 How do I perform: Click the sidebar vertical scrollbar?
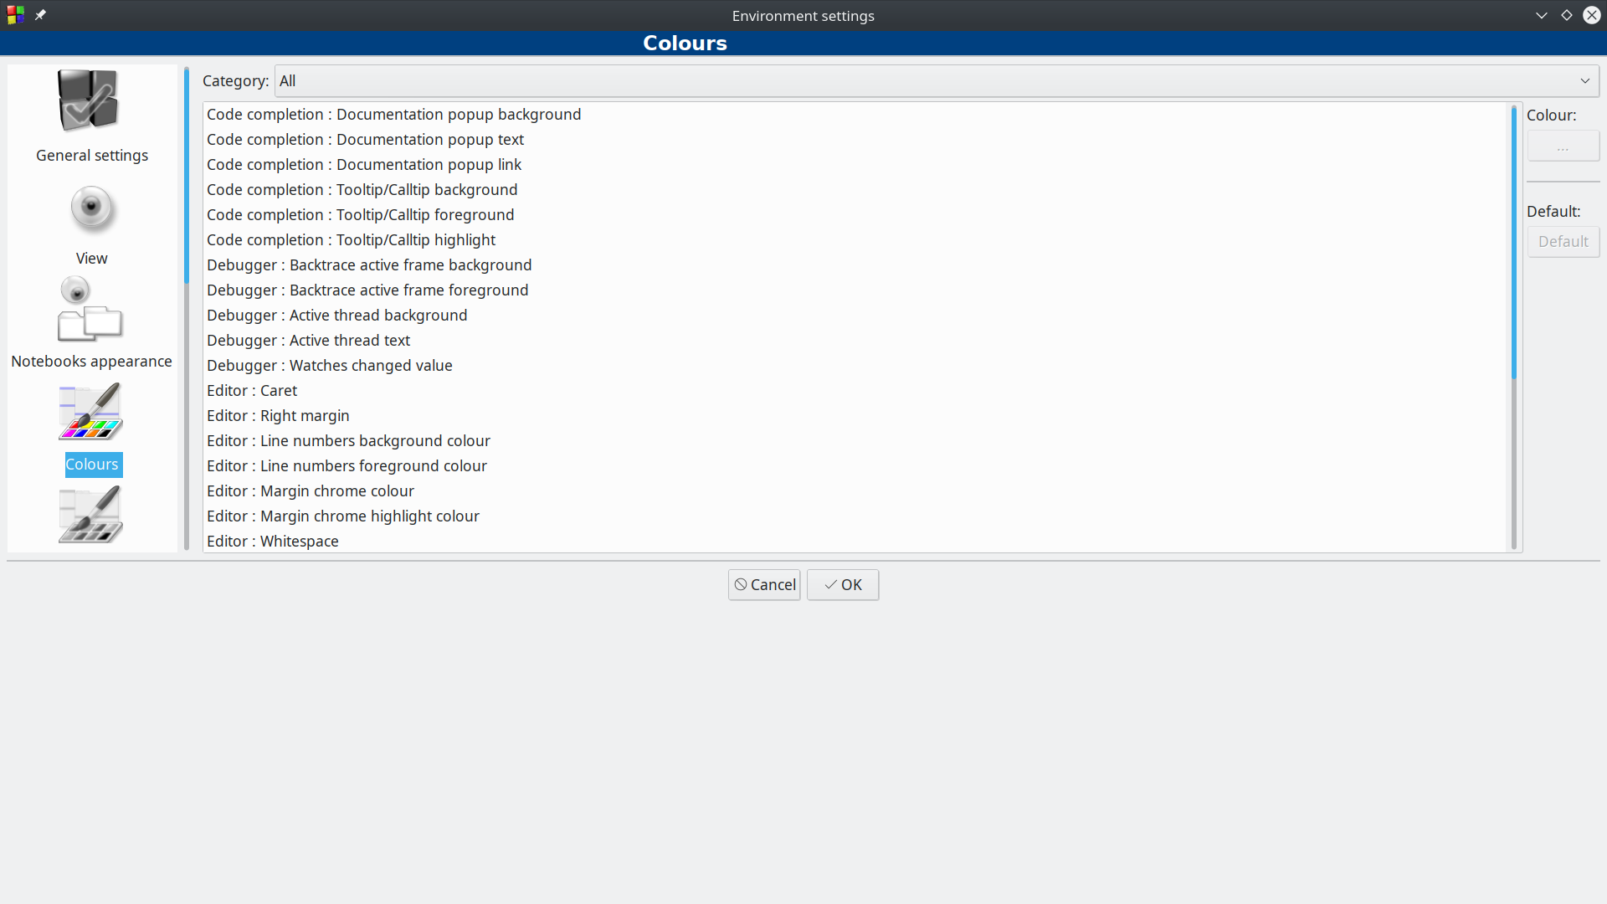(186, 308)
